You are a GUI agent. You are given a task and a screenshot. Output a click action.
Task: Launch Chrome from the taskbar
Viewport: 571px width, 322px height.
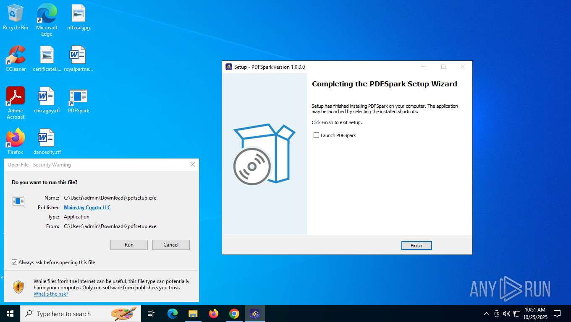[234, 314]
